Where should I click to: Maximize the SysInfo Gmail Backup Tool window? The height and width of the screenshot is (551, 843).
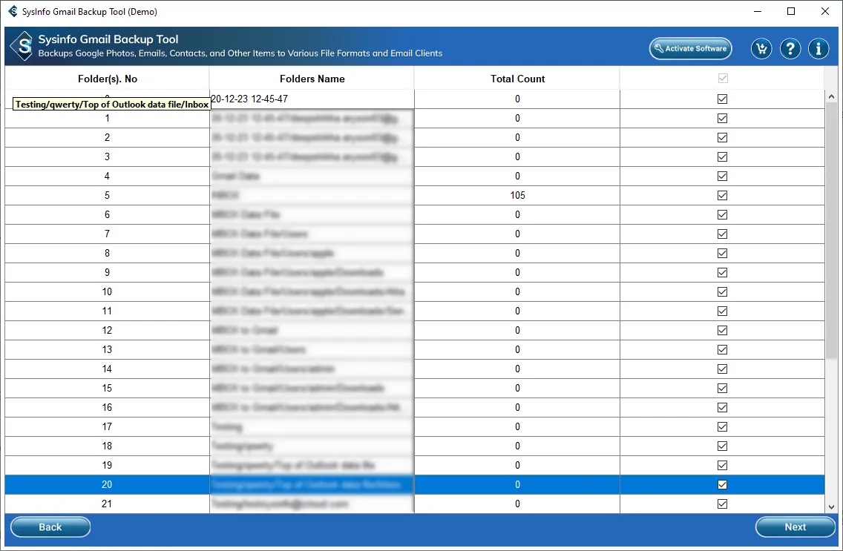pyautogui.click(x=791, y=11)
